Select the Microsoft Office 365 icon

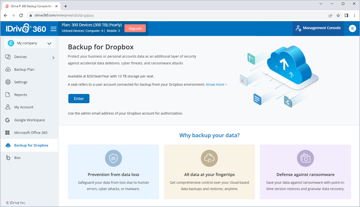[x=8, y=133]
